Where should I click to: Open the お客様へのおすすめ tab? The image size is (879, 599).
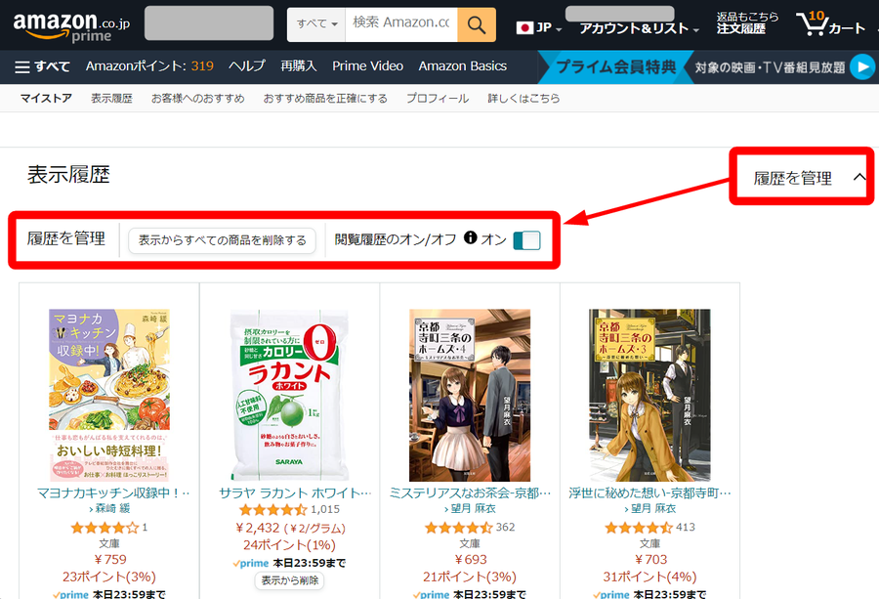coord(198,98)
